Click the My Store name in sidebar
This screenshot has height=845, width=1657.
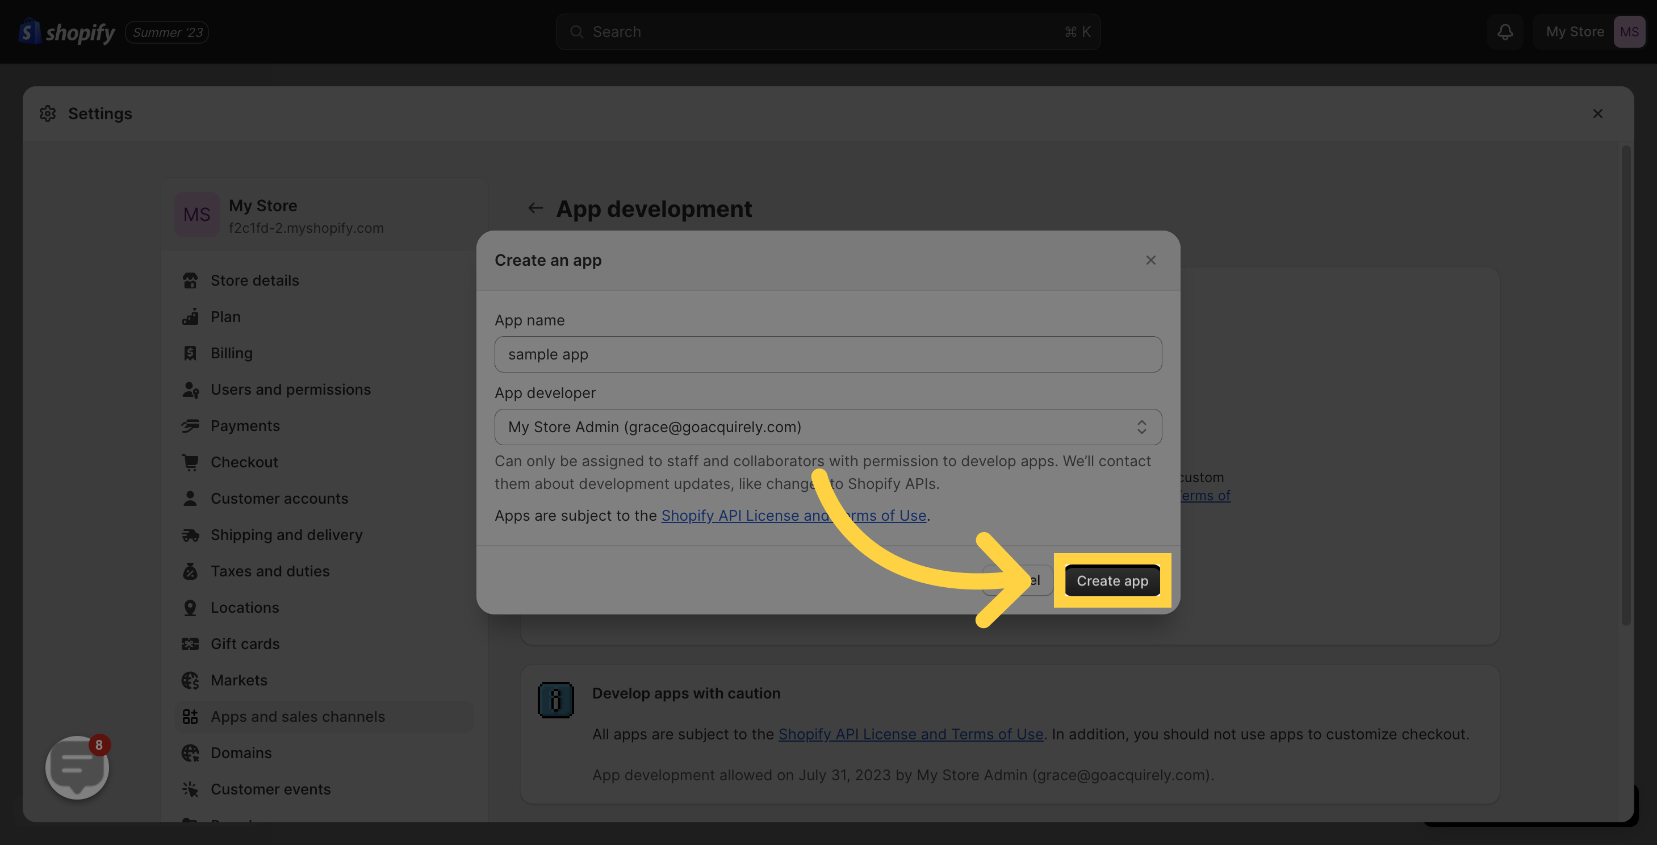pyautogui.click(x=263, y=206)
